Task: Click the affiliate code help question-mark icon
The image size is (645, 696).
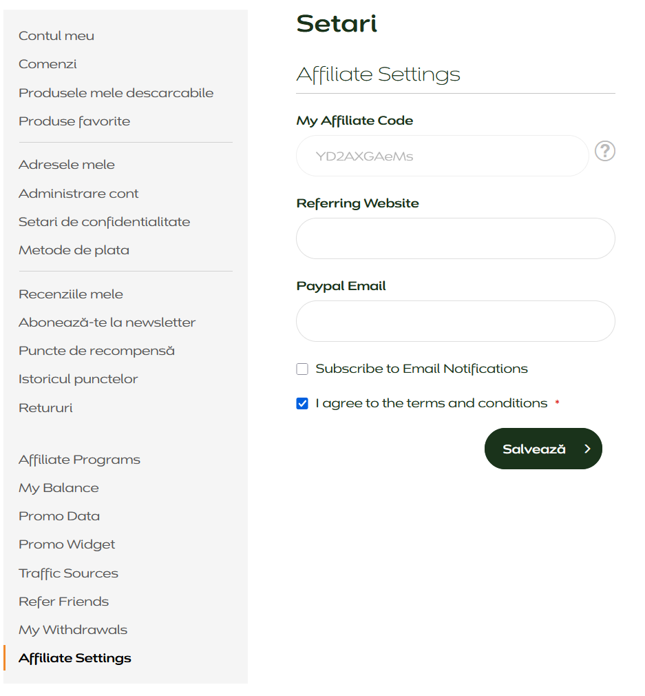Action: coord(604,152)
